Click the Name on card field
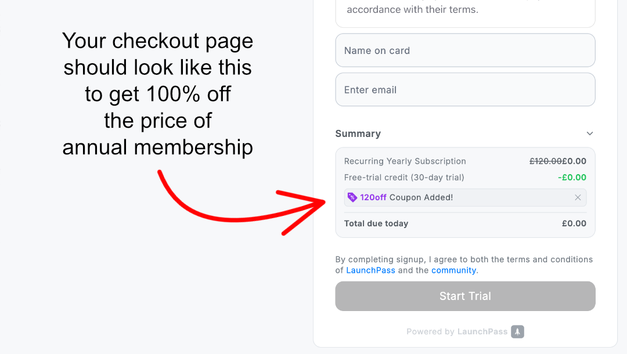The height and width of the screenshot is (354, 627). pyautogui.click(x=465, y=50)
